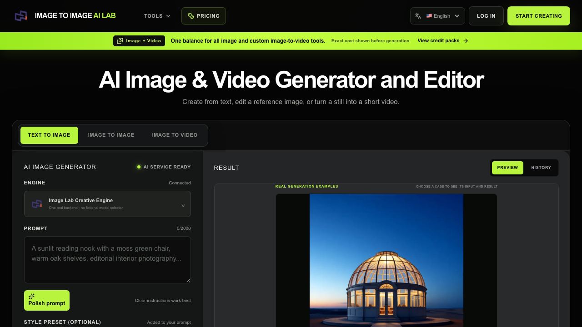Click the Log In button
582x327 pixels.
click(x=486, y=16)
